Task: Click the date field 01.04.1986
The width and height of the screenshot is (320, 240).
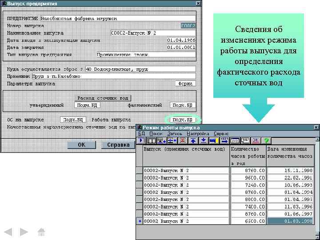Action: tap(181, 40)
